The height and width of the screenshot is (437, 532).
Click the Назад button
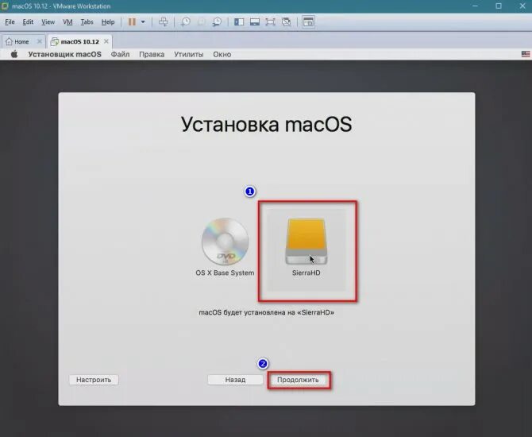235,380
